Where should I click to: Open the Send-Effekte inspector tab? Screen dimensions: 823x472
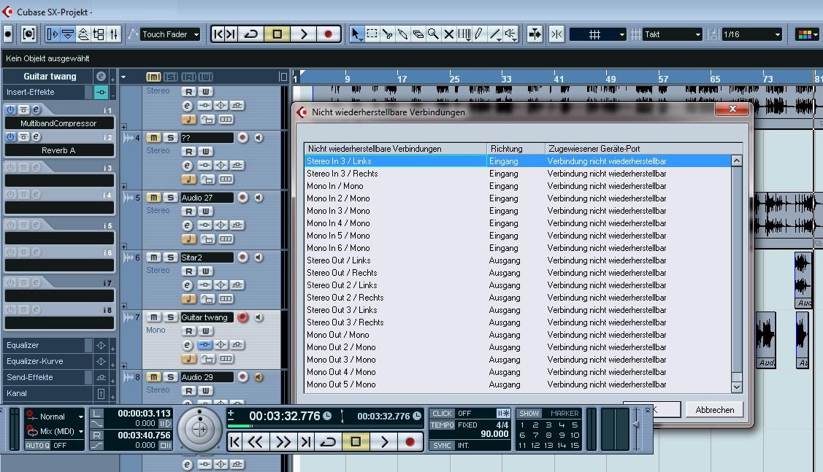tap(44, 378)
